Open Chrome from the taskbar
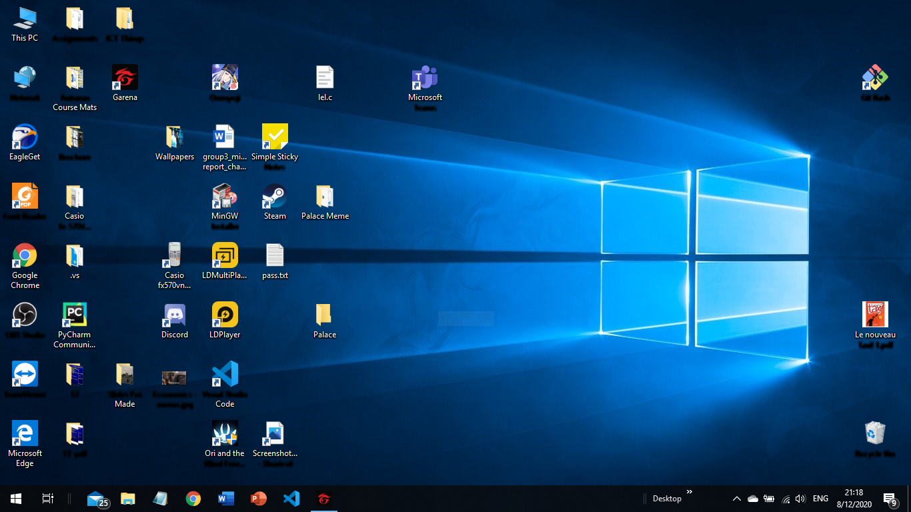This screenshot has height=512, width=911. click(193, 499)
